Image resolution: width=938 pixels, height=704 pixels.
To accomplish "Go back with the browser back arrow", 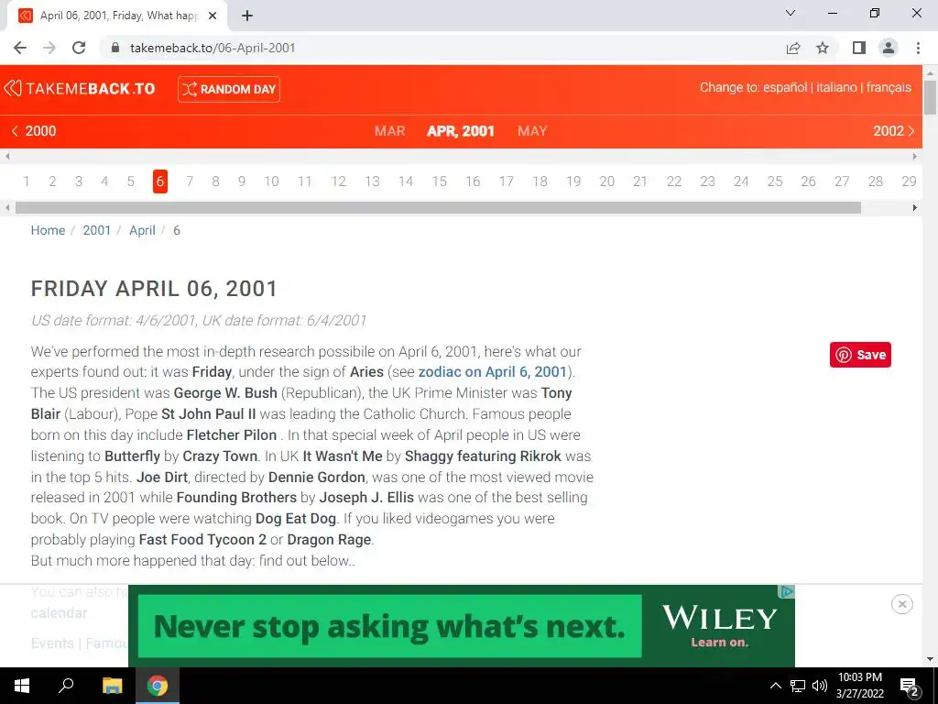I will [20, 48].
